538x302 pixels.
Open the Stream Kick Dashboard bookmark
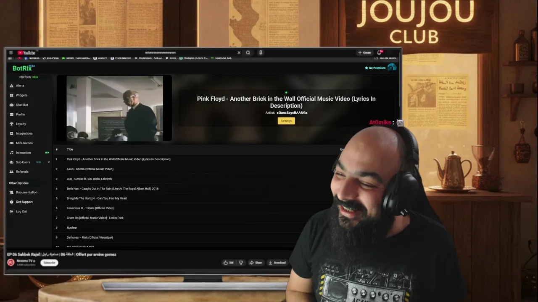[x=76, y=58]
